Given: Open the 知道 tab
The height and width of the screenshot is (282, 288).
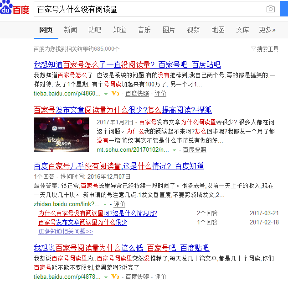Looking at the screenshot, I should pyautogui.click(x=119, y=30).
